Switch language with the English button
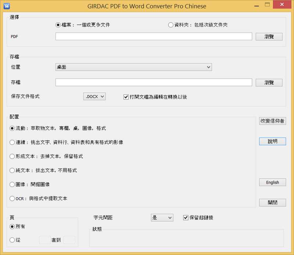 (272, 182)
